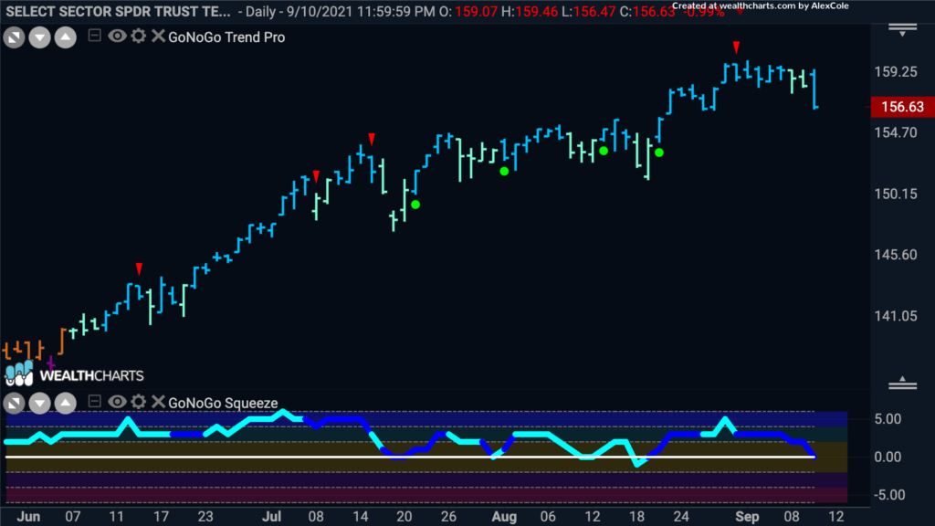This screenshot has width=935, height=526.
Task: Click the 5.00 squeeze axis label
Action: coord(888,419)
